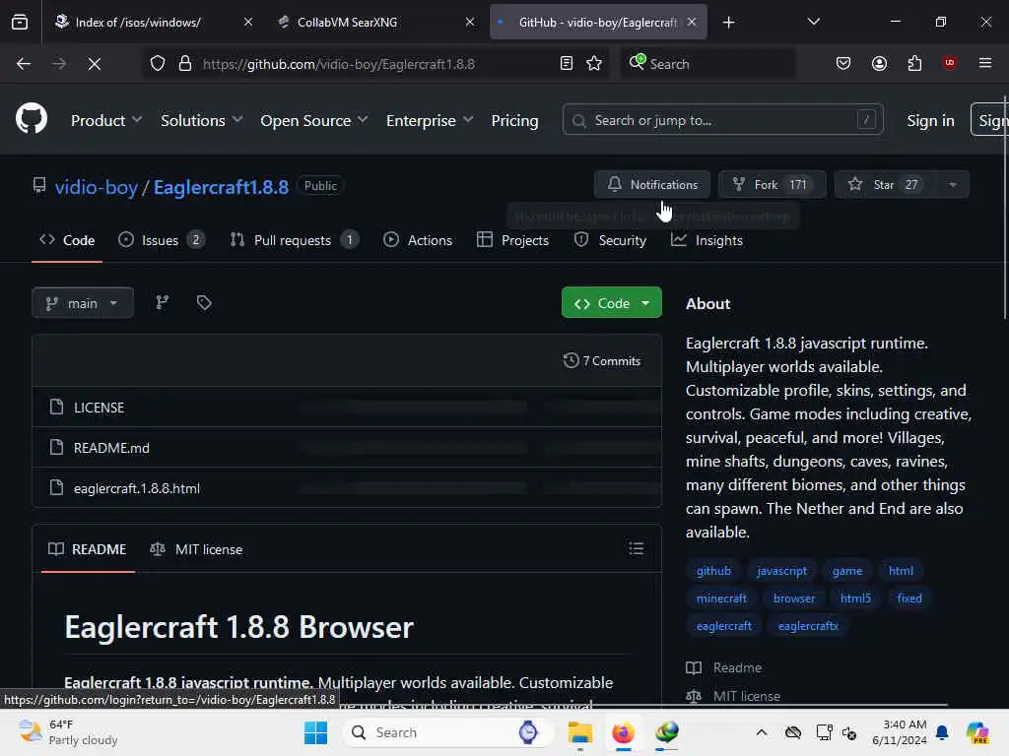Stop page loading with the X button

(x=94, y=64)
